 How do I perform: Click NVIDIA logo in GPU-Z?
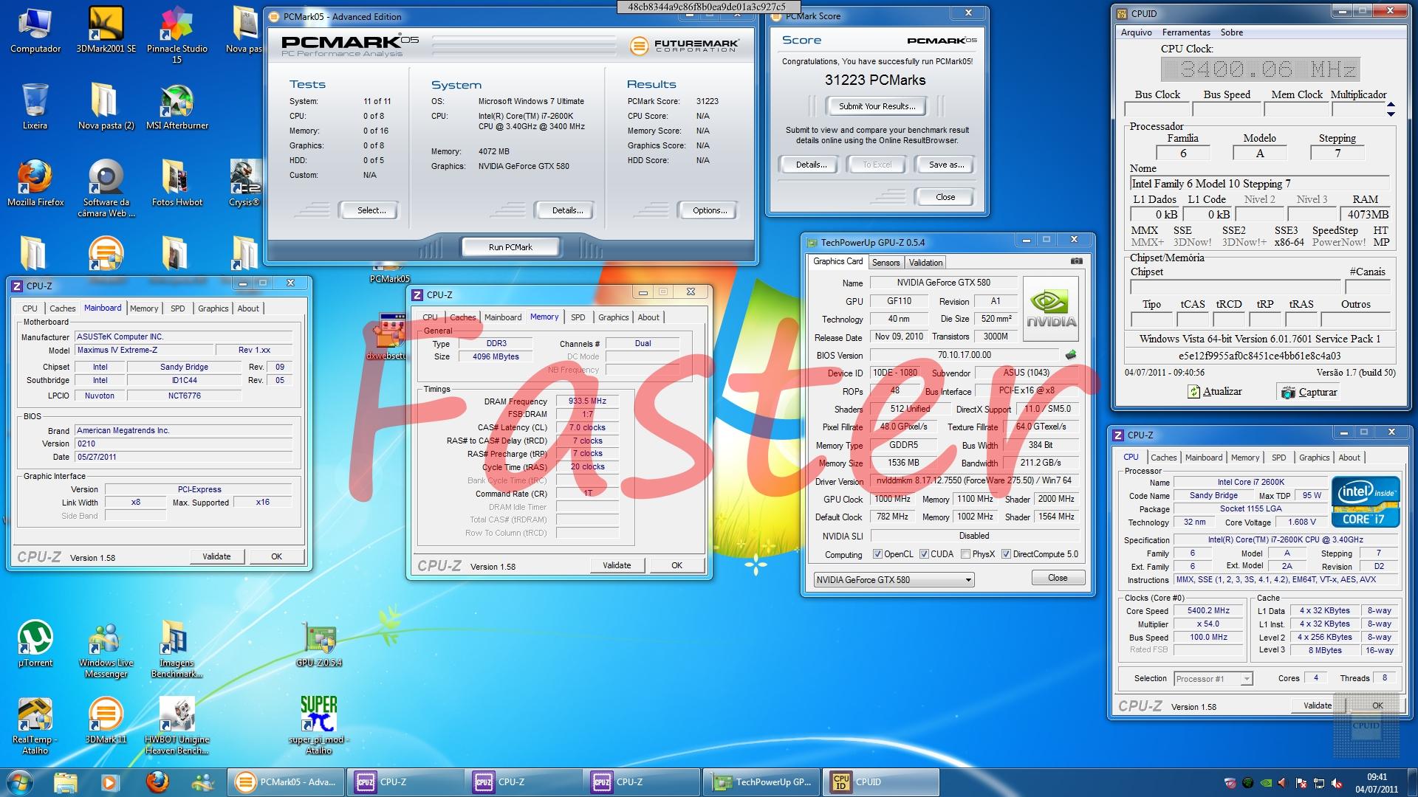tap(1051, 308)
